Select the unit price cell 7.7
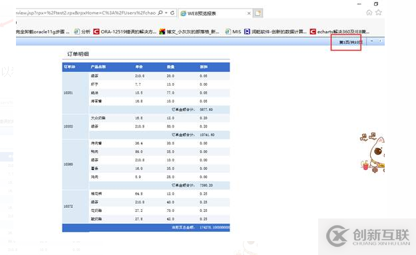The image size is (416, 255). [x=138, y=84]
